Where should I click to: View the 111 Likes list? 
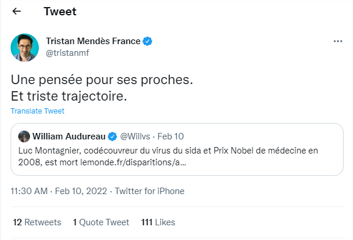[x=158, y=222]
